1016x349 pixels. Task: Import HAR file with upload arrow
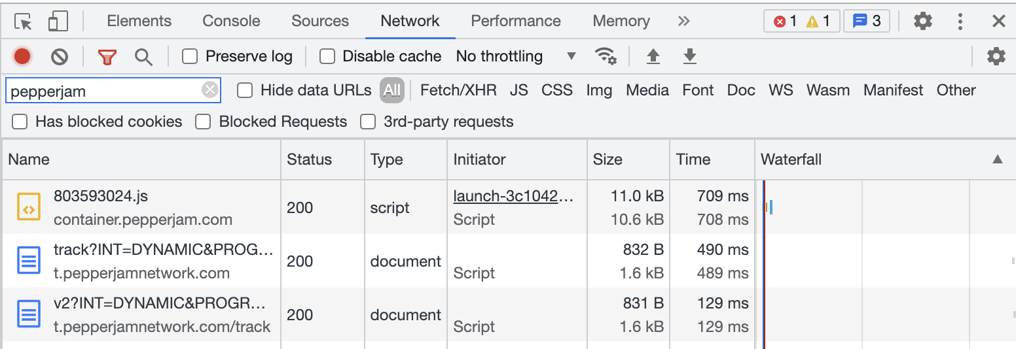coord(653,57)
